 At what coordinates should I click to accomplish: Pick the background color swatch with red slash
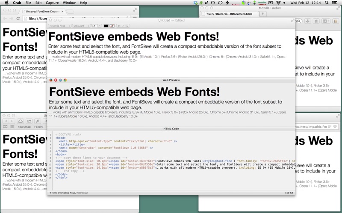tap(112, 26)
